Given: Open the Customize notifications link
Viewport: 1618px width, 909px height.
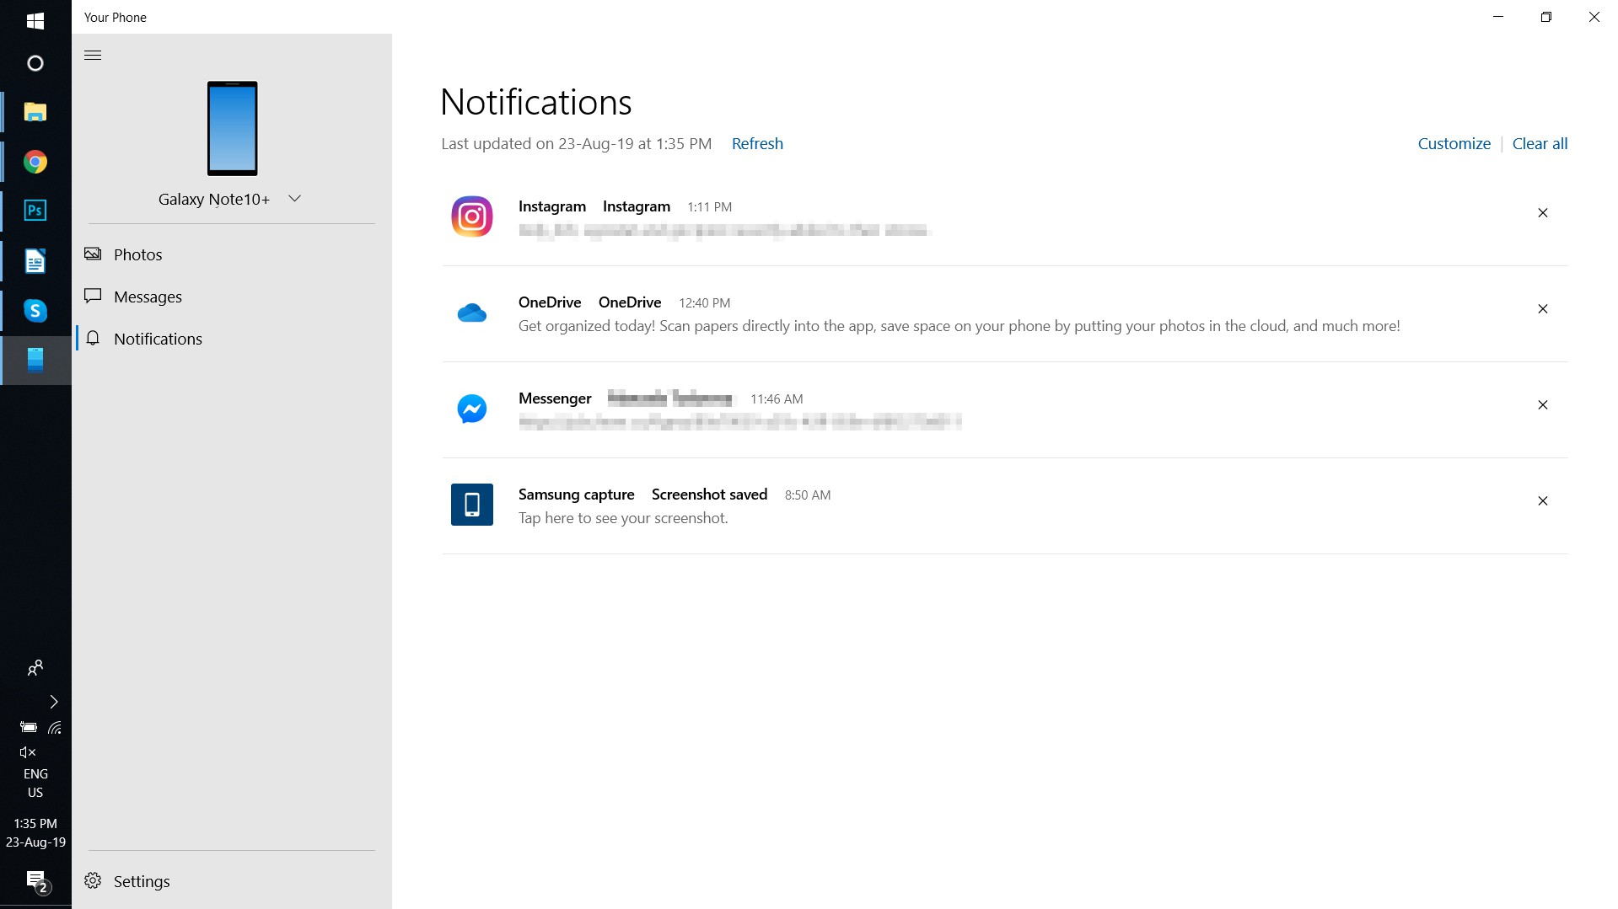Looking at the screenshot, I should [1454, 144].
